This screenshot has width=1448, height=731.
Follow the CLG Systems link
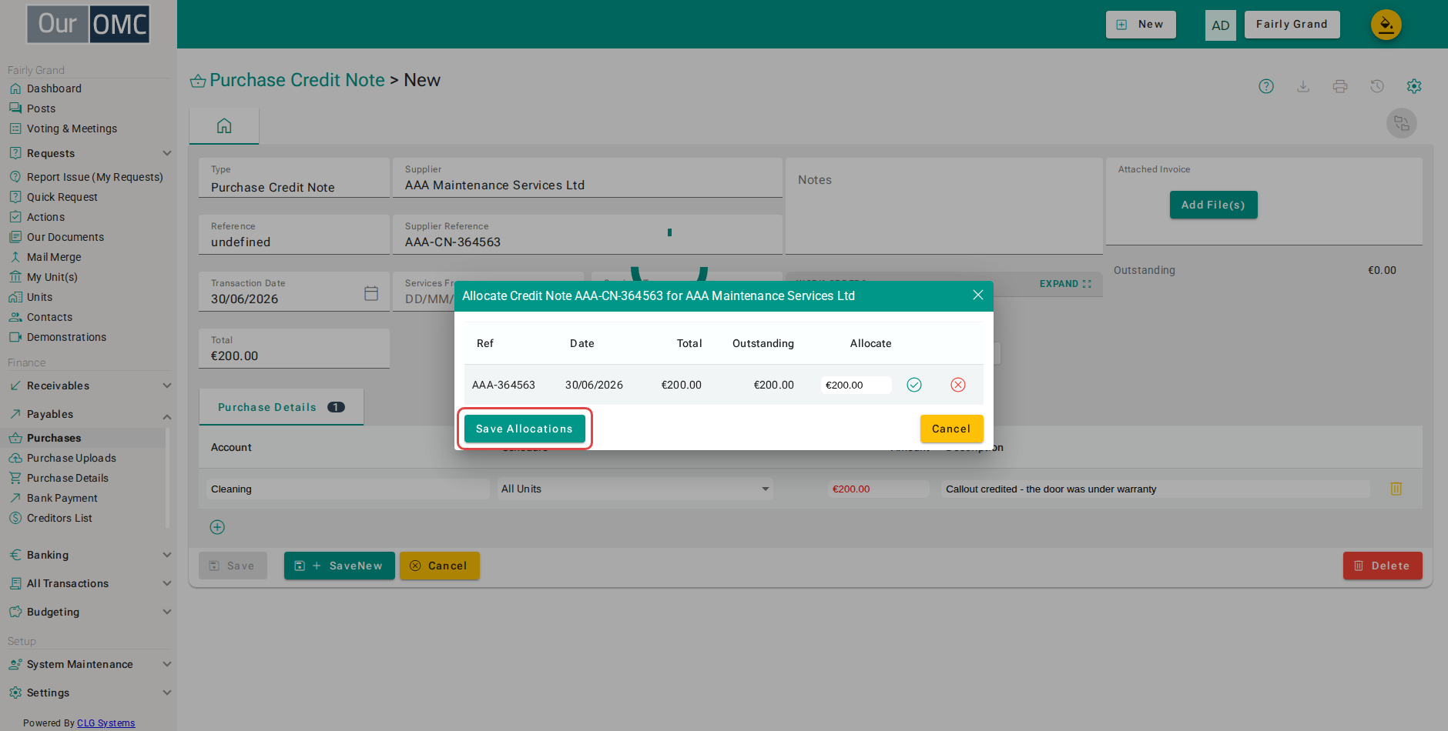pyautogui.click(x=106, y=723)
